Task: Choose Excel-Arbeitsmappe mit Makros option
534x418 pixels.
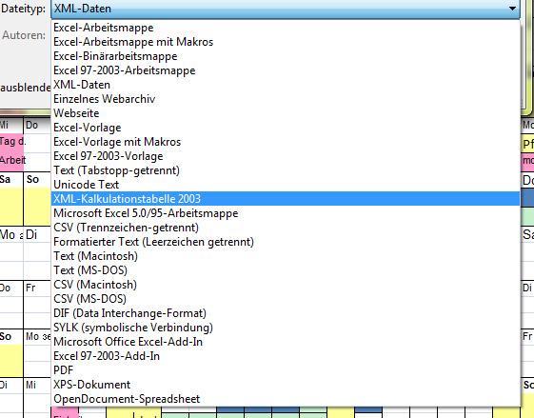Action: 286,42
